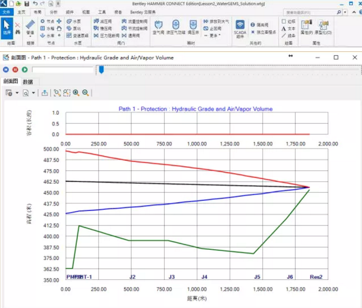Click the export chart icon

[x=44, y=93]
